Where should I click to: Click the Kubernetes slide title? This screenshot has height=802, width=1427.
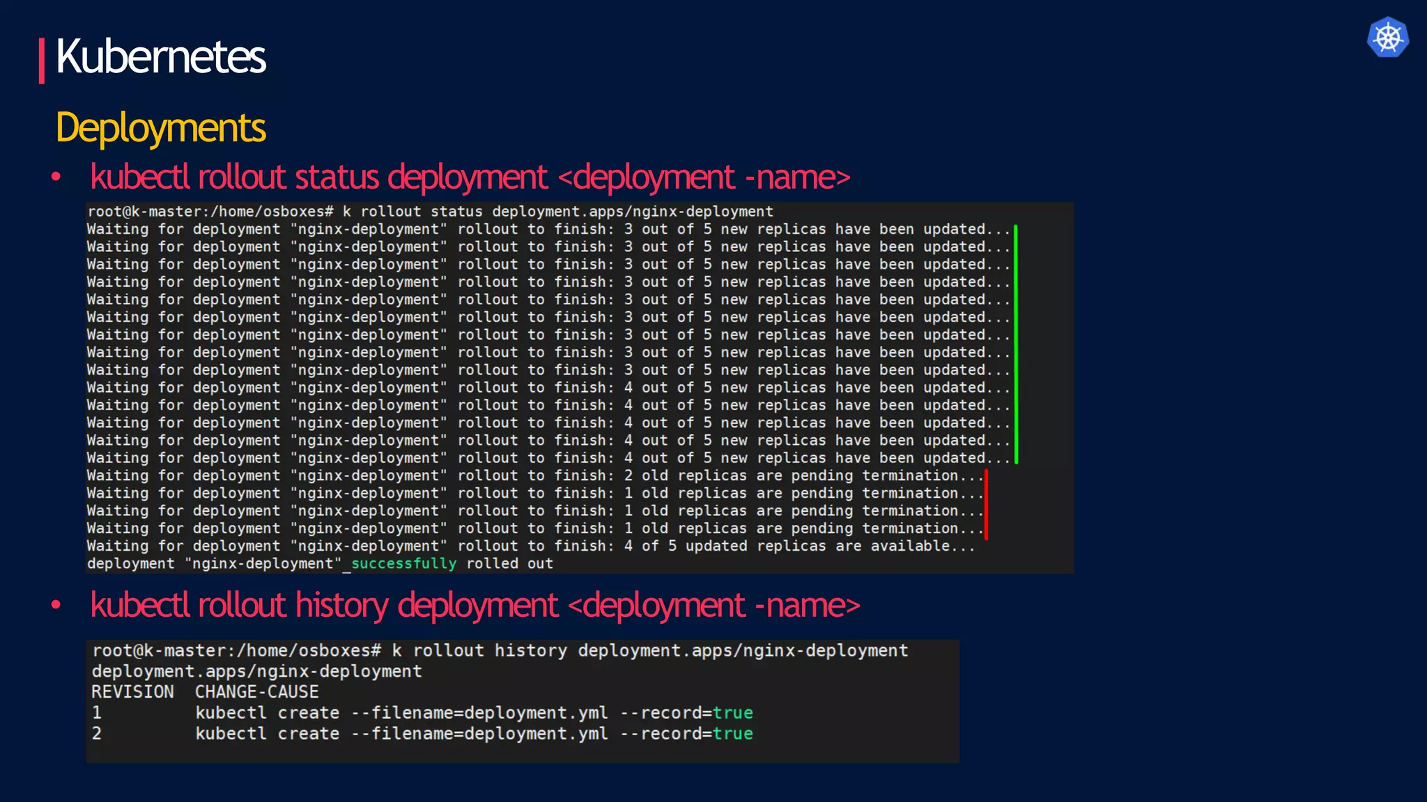(160, 57)
